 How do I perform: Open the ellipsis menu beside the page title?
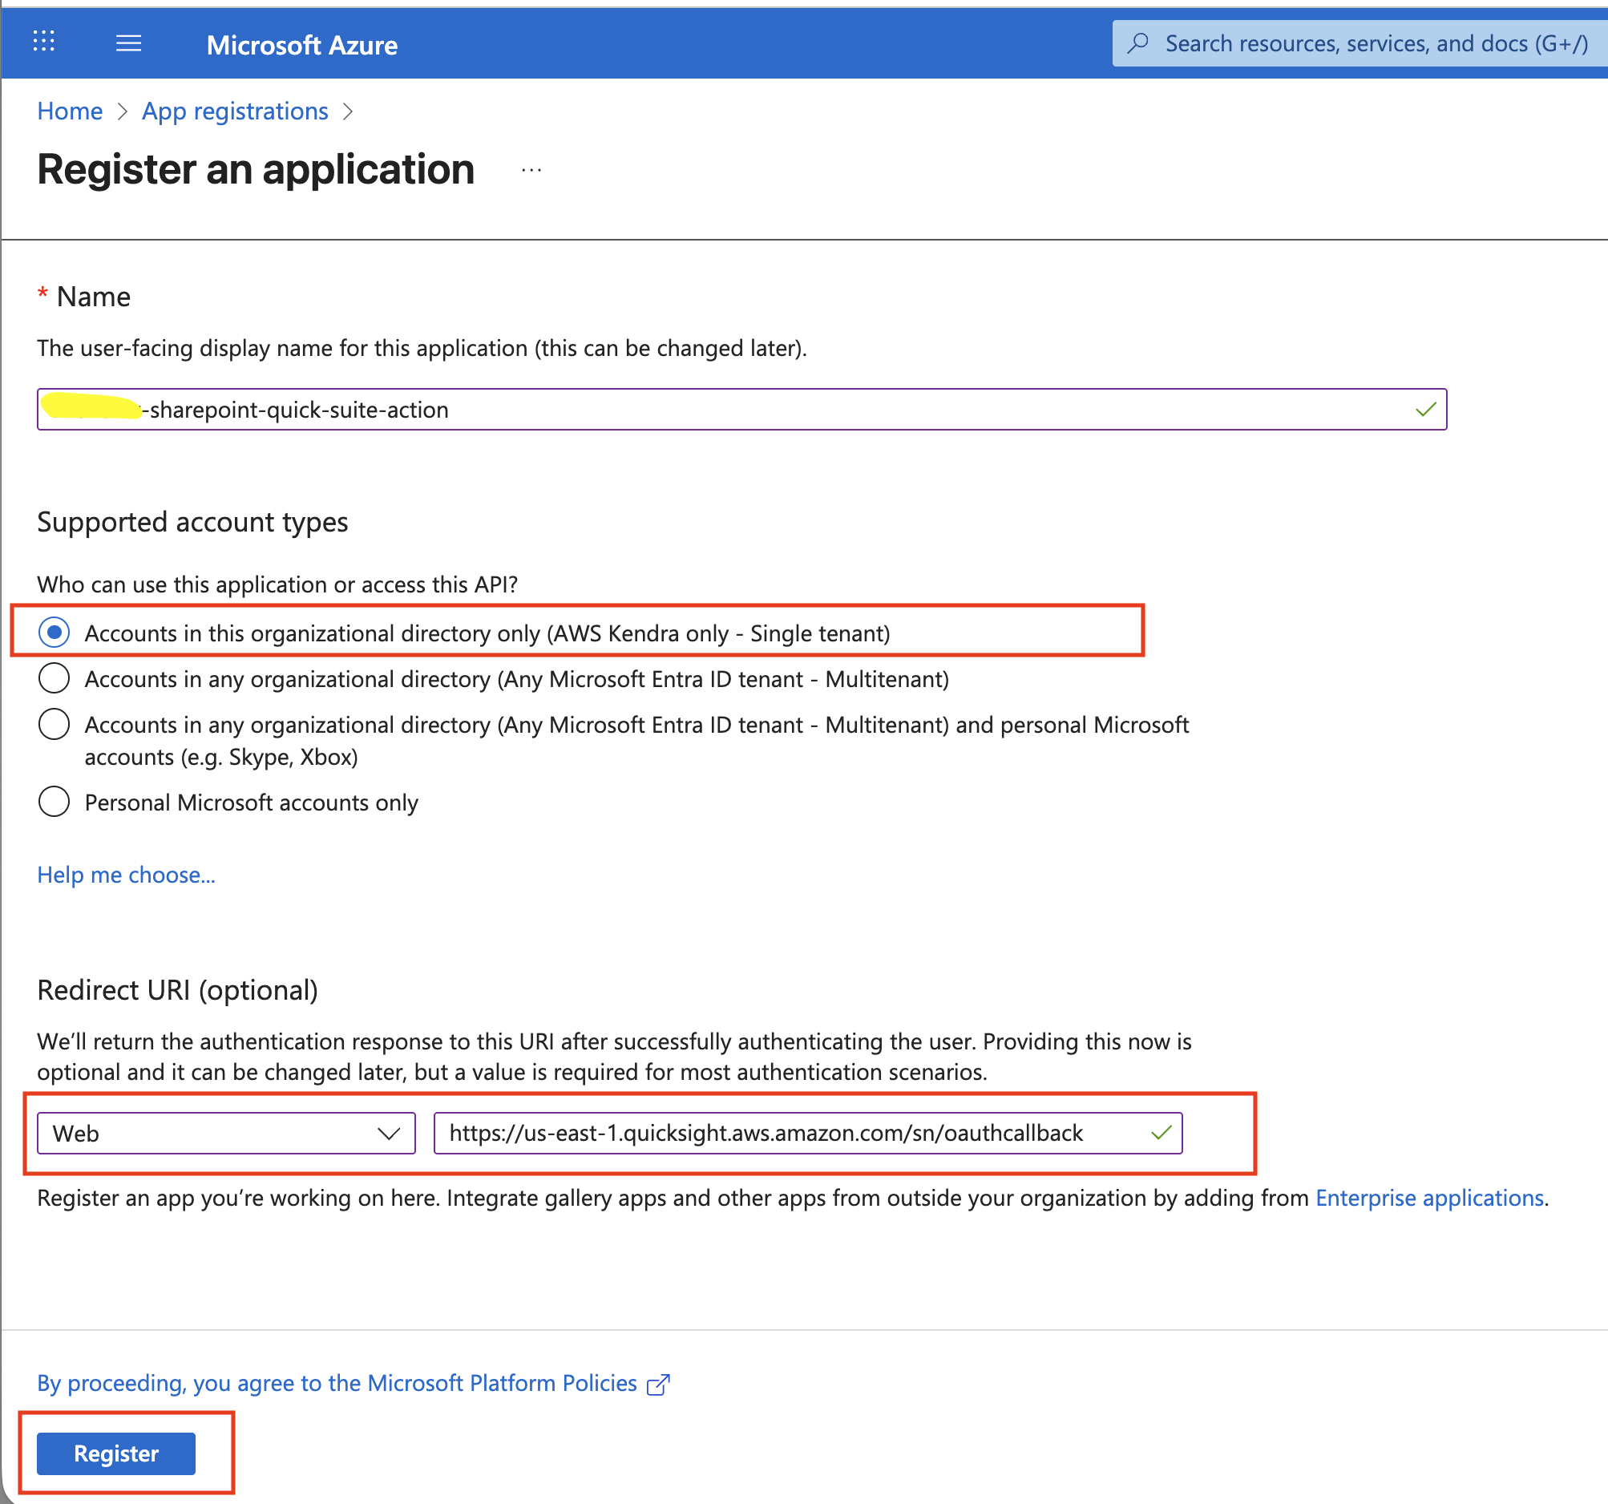point(531,169)
